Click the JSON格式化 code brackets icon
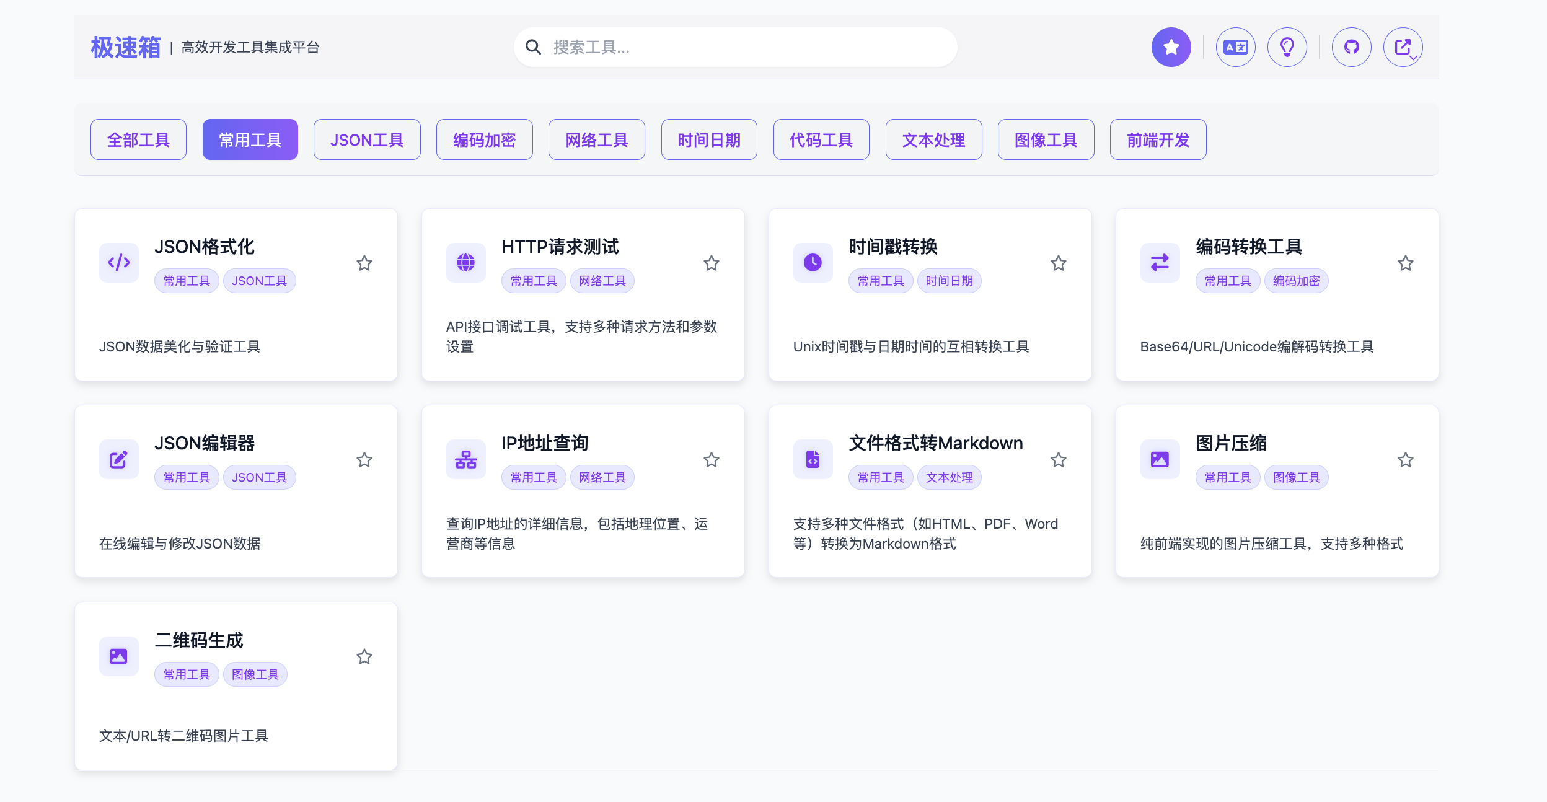The height and width of the screenshot is (802, 1547). [119, 263]
